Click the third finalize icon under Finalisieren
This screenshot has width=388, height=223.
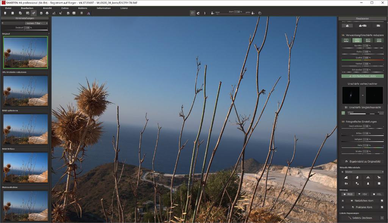pyautogui.click(x=378, y=26)
